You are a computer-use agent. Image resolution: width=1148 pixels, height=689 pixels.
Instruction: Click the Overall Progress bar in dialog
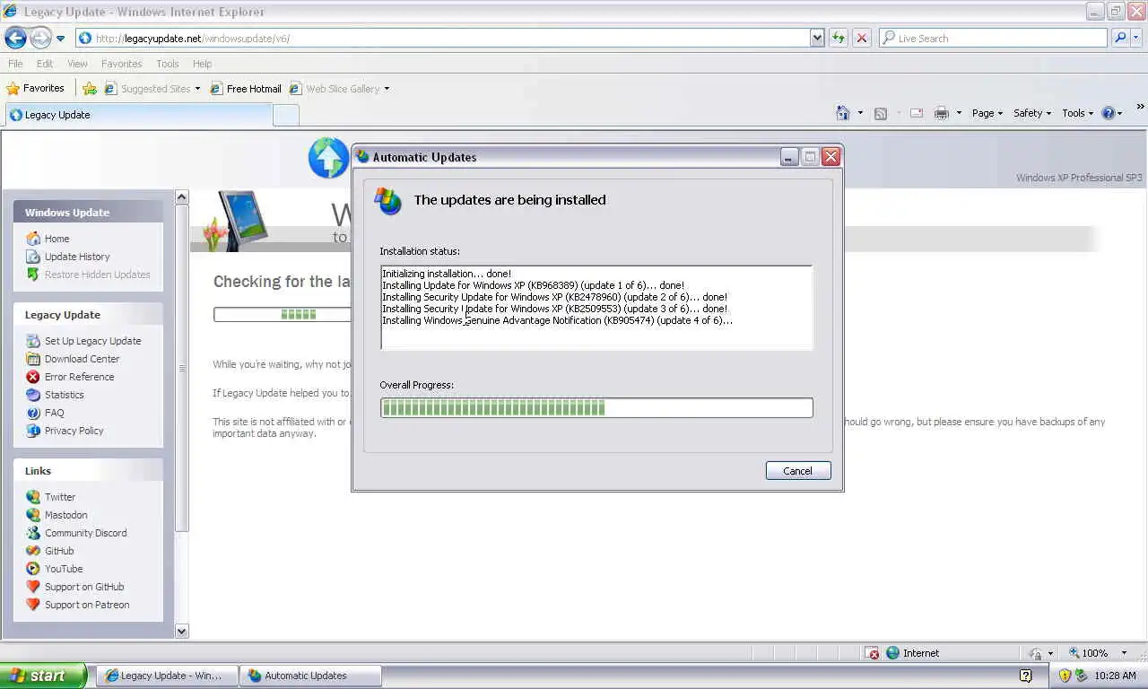tap(596, 408)
